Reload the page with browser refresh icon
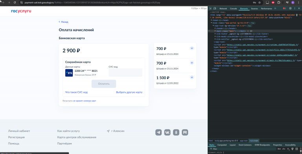This screenshot has height=154, width=302. point(15,2)
